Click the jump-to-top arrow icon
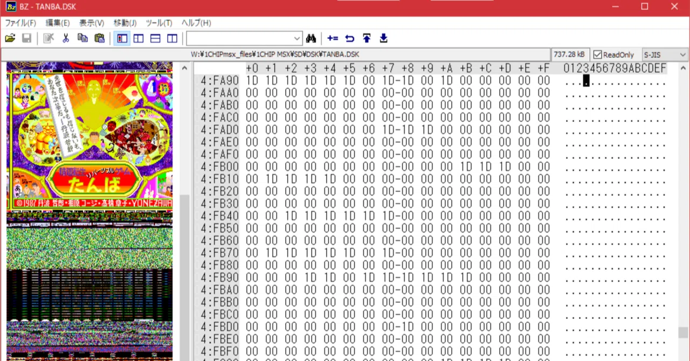 coord(367,38)
